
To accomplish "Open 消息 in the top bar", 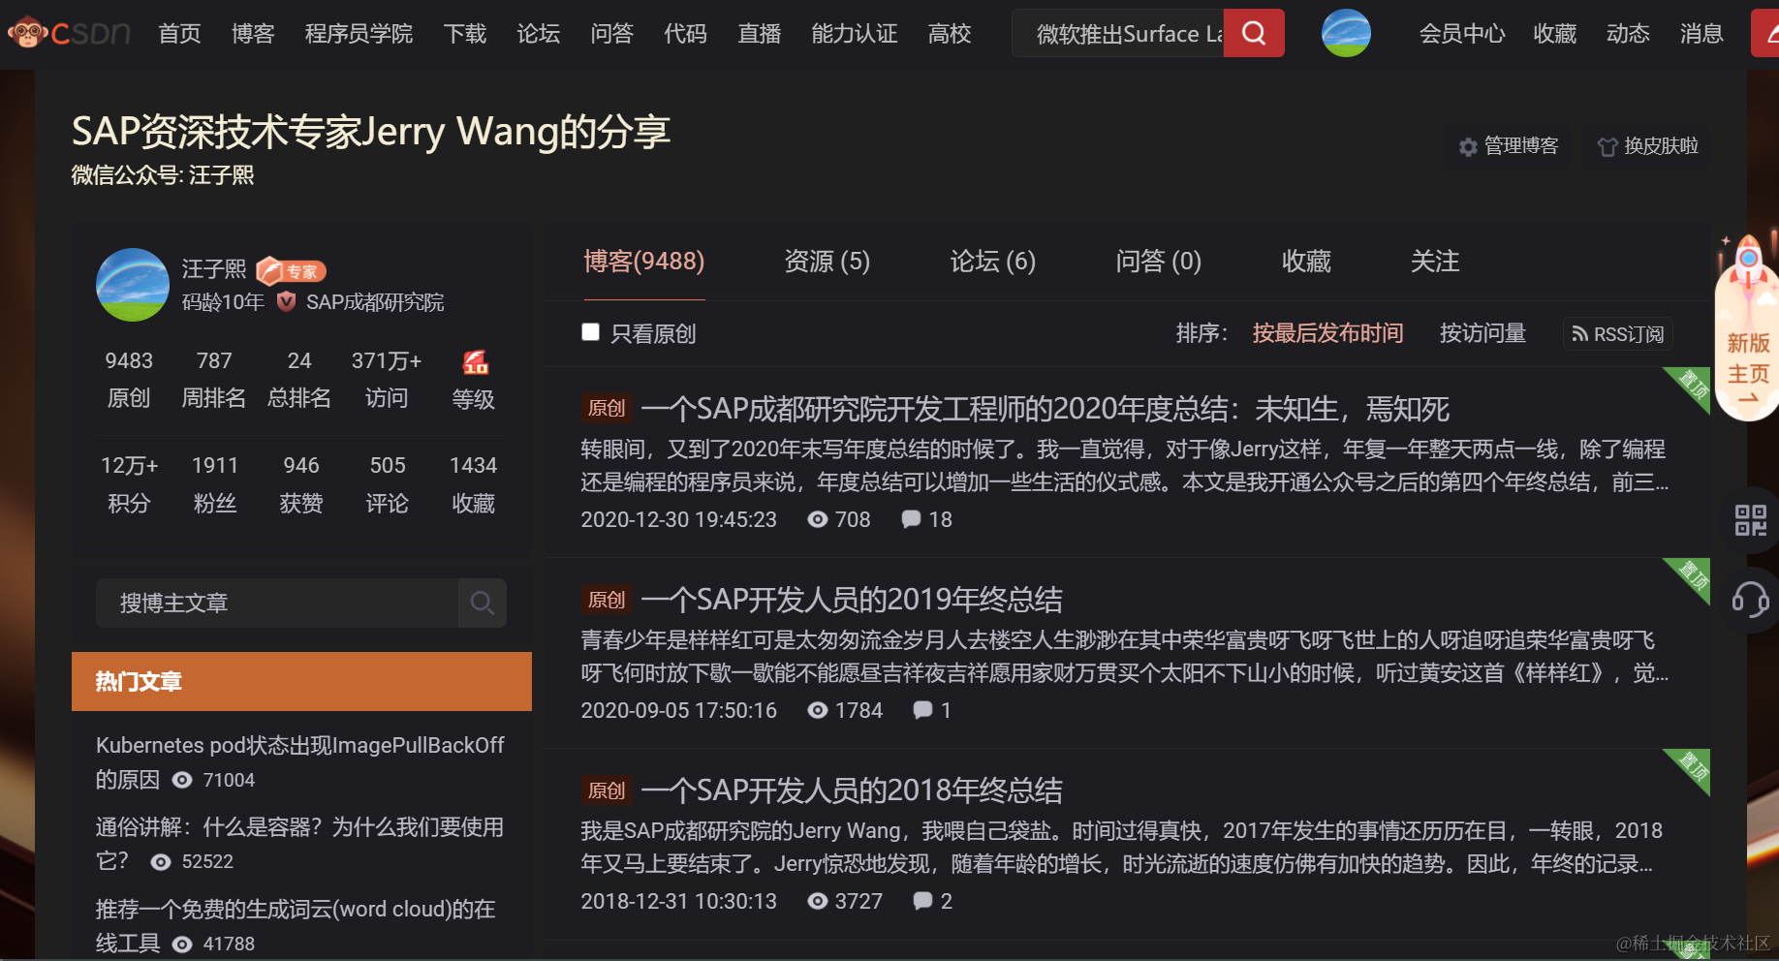I will pyautogui.click(x=1701, y=34).
